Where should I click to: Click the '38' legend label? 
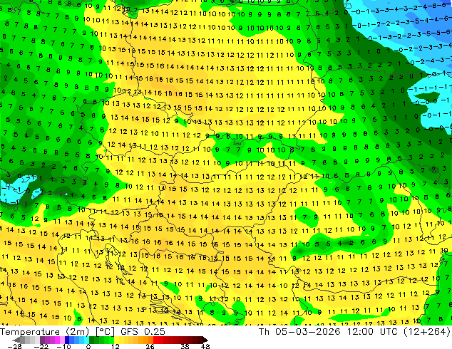[185, 346]
